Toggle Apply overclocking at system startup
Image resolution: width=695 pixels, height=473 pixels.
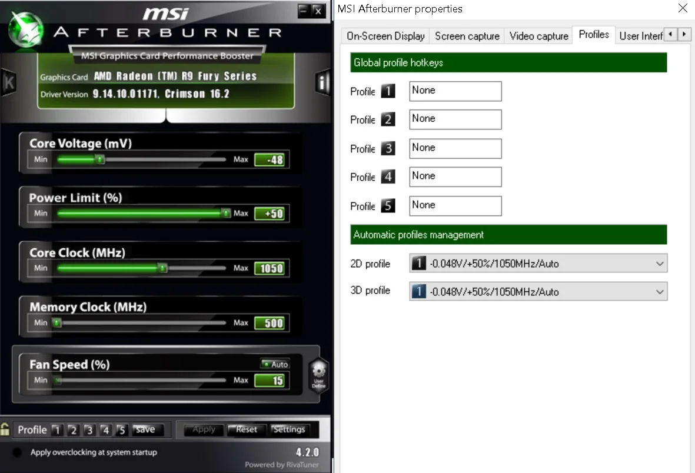17,452
